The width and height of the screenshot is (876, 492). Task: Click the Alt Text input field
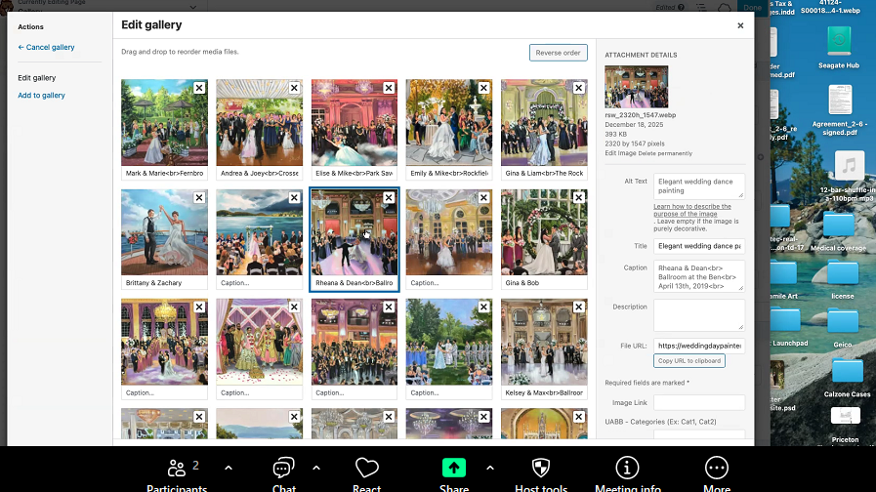click(x=698, y=185)
